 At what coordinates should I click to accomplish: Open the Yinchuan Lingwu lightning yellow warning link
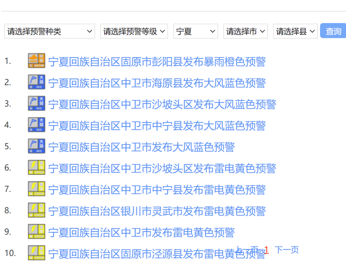157,211
